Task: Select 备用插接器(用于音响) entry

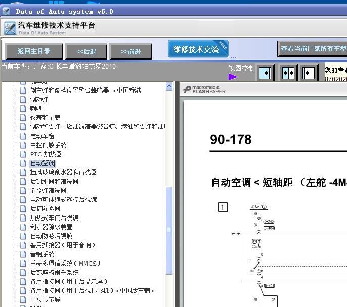Action: [63, 245]
